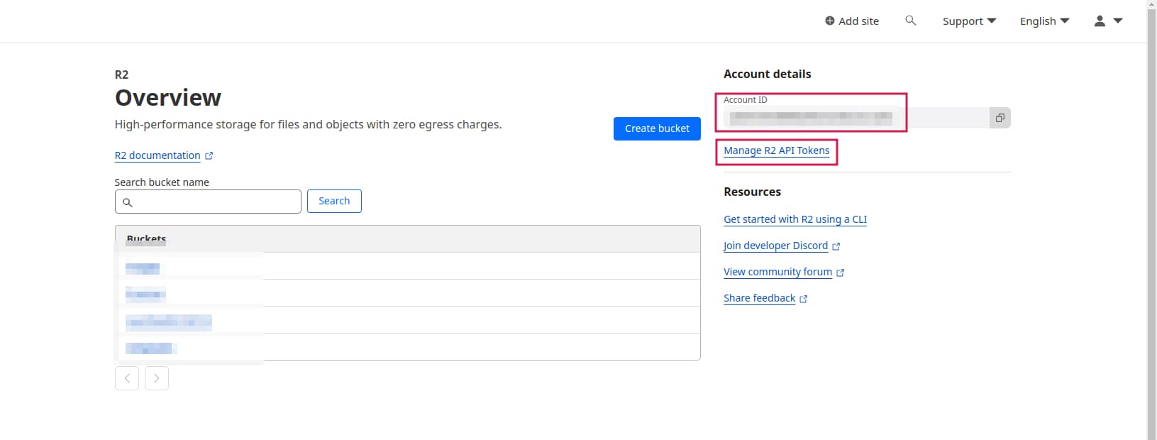Click the plus icon beside Add site
1157x440 pixels.
coord(829,21)
